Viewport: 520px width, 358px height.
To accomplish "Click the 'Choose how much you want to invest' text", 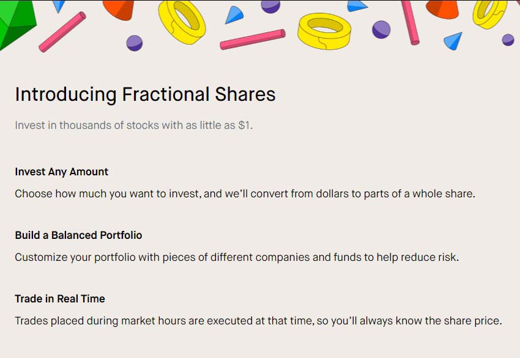I will [245, 194].
